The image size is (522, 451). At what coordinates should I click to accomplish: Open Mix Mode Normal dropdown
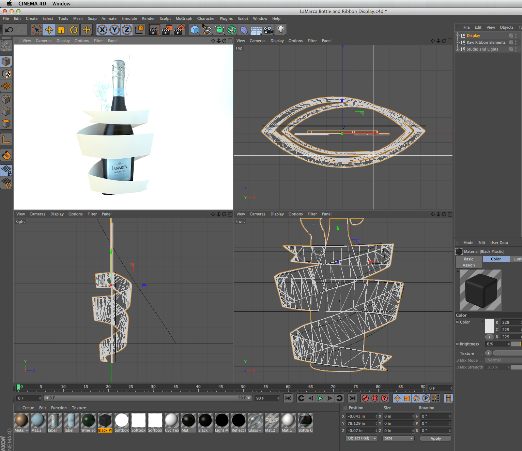(x=504, y=360)
